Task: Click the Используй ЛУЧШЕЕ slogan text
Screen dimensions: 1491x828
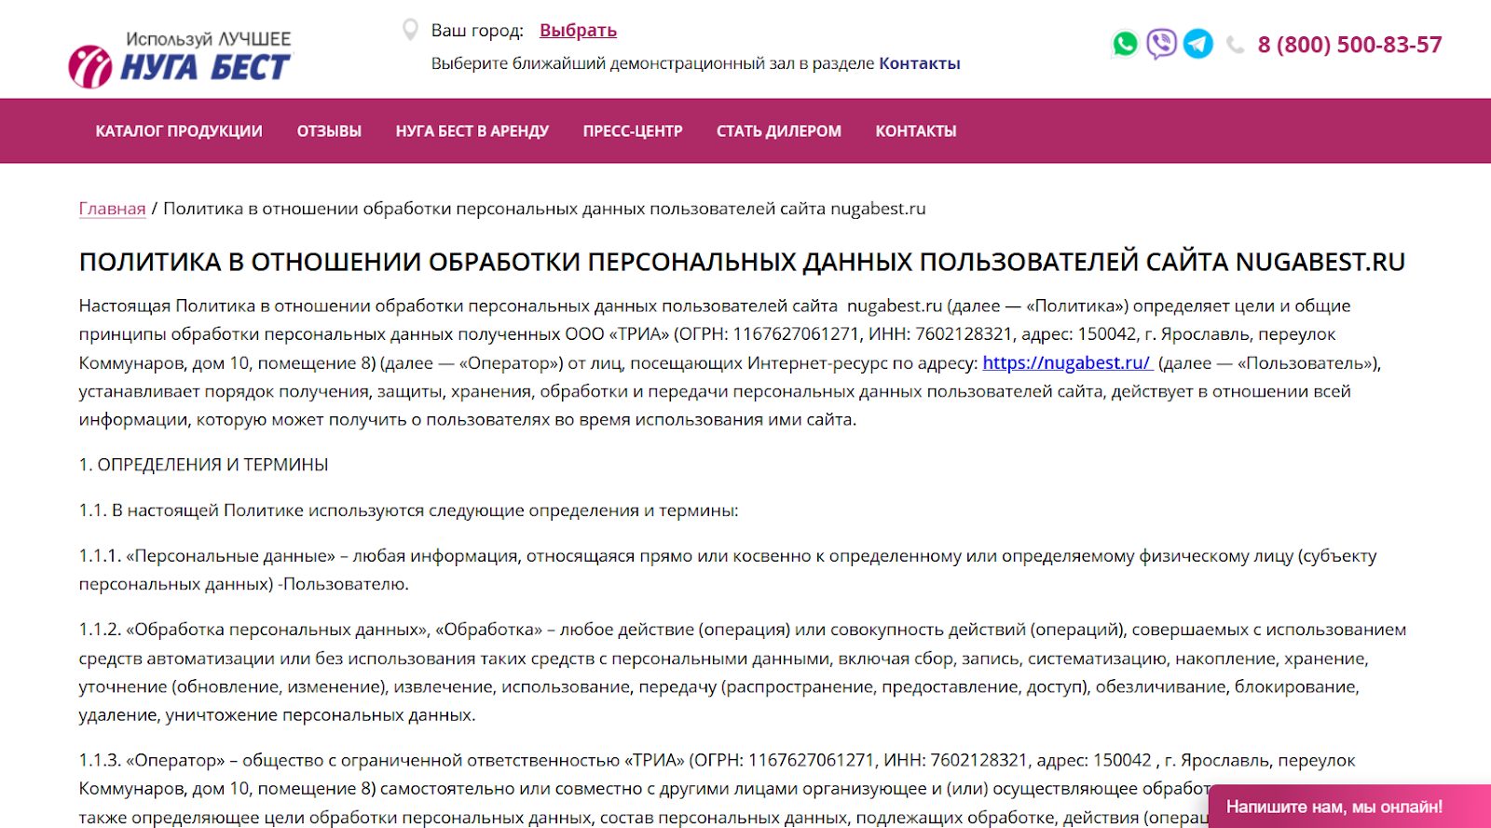Action: [209, 39]
